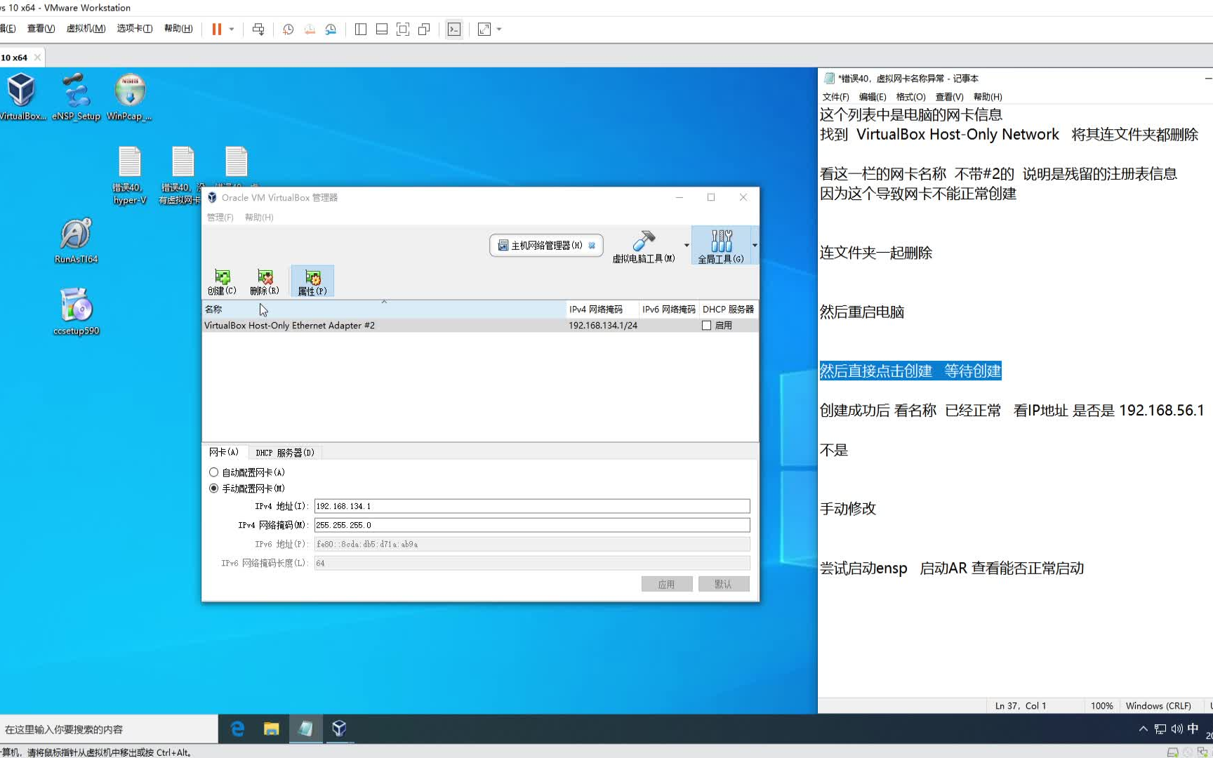Click the 应用 apply button
Viewport: 1213px width, 758px height.
click(667, 584)
